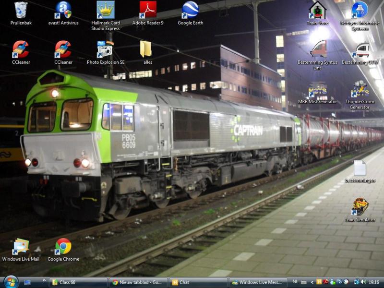Open the Messenger people icon in the tray
Viewport: 384px width, 288px height.
pyautogui.click(x=332, y=282)
